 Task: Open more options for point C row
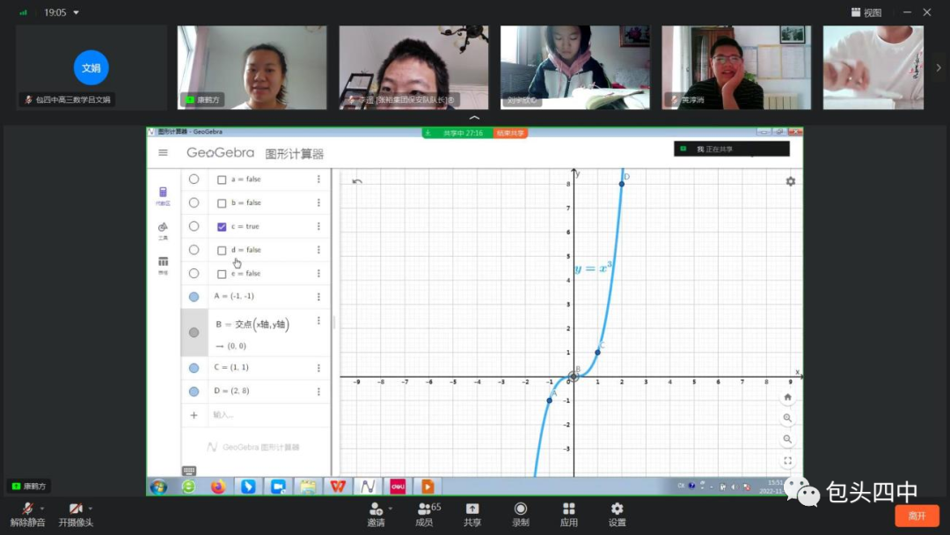318,368
